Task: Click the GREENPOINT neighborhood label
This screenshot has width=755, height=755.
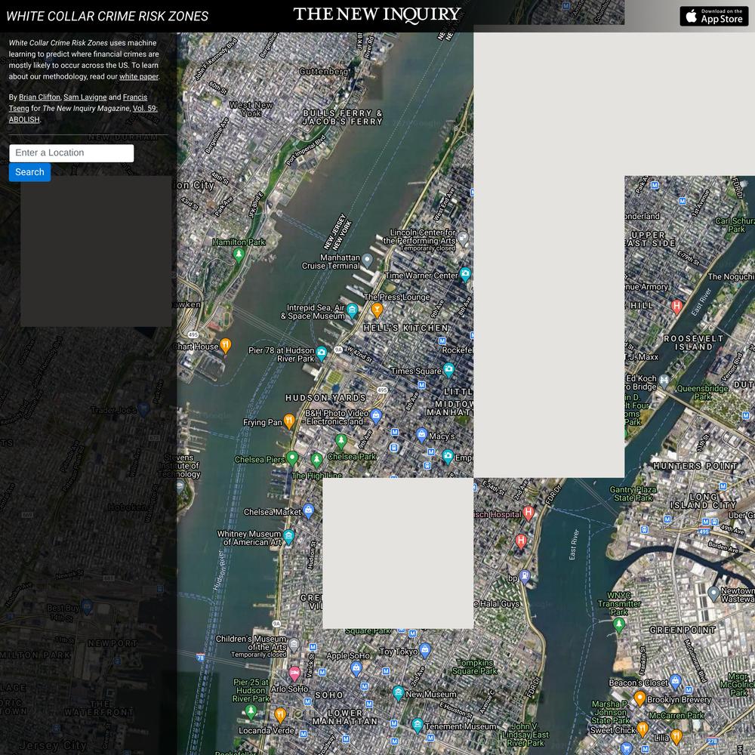Action: click(683, 630)
